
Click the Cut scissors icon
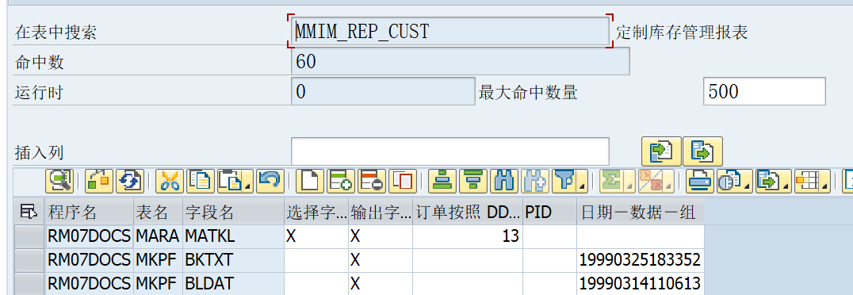[x=170, y=182]
